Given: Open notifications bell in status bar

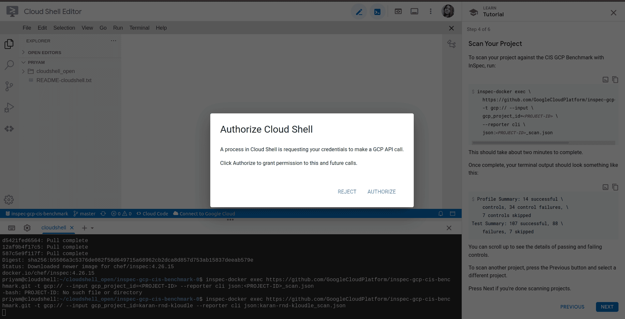Looking at the screenshot, I should [x=440, y=213].
